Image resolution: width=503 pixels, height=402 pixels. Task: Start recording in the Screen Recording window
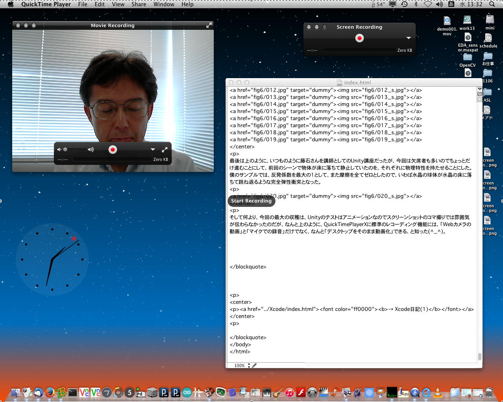click(x=360, y=38)
